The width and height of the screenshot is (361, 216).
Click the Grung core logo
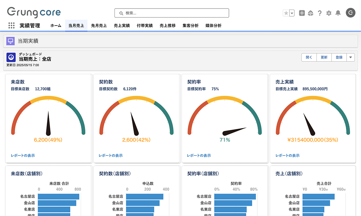(34, 12)
